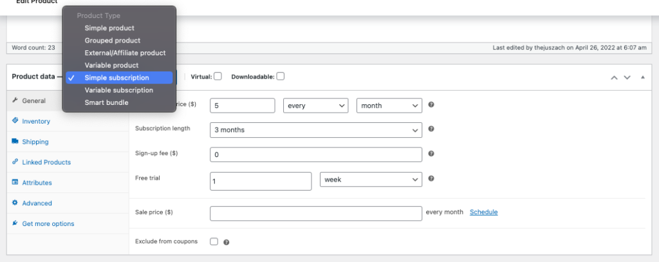Screen dimensions: 659x262
Task: Click help icon beside Subscription length
Action: 431,129
